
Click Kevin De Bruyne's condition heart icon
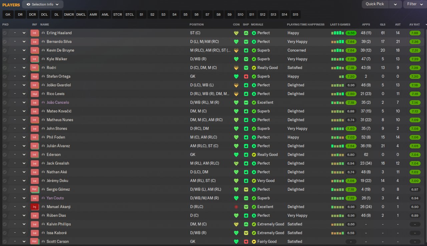[x=236, y=50]
